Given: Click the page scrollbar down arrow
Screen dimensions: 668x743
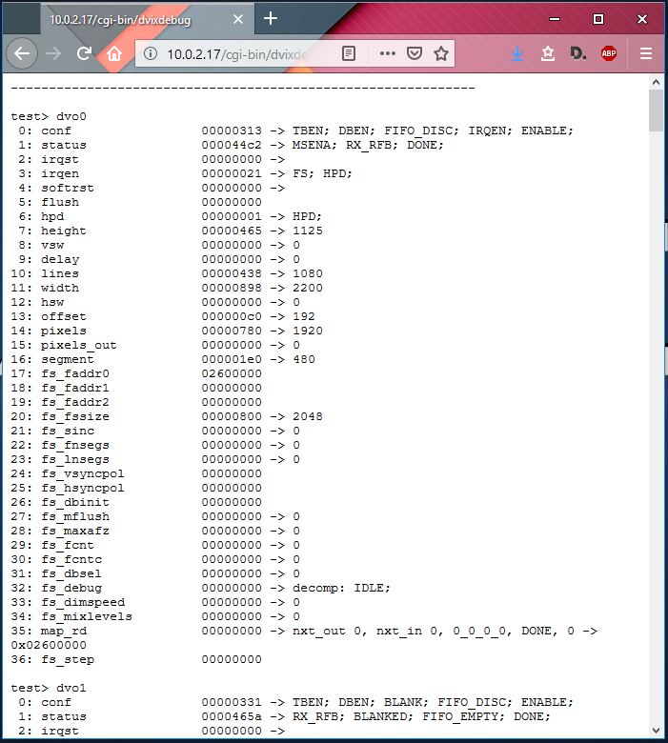Looking at the screenshot, I should click(x=656, y=731).
